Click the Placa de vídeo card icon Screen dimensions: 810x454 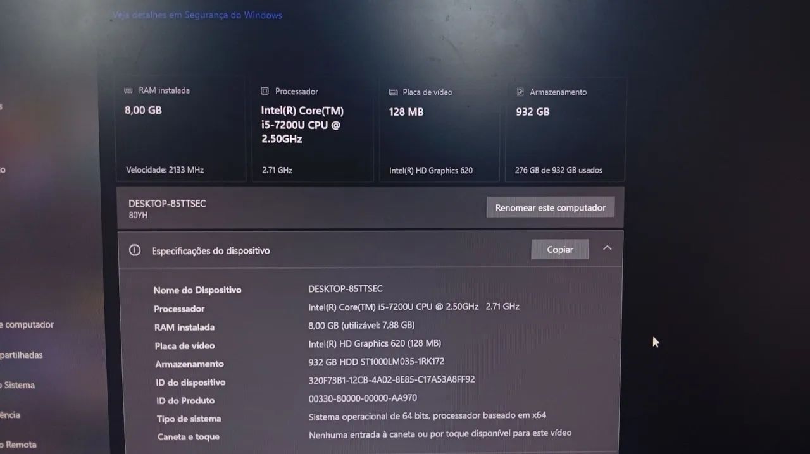tap(392, 92)
